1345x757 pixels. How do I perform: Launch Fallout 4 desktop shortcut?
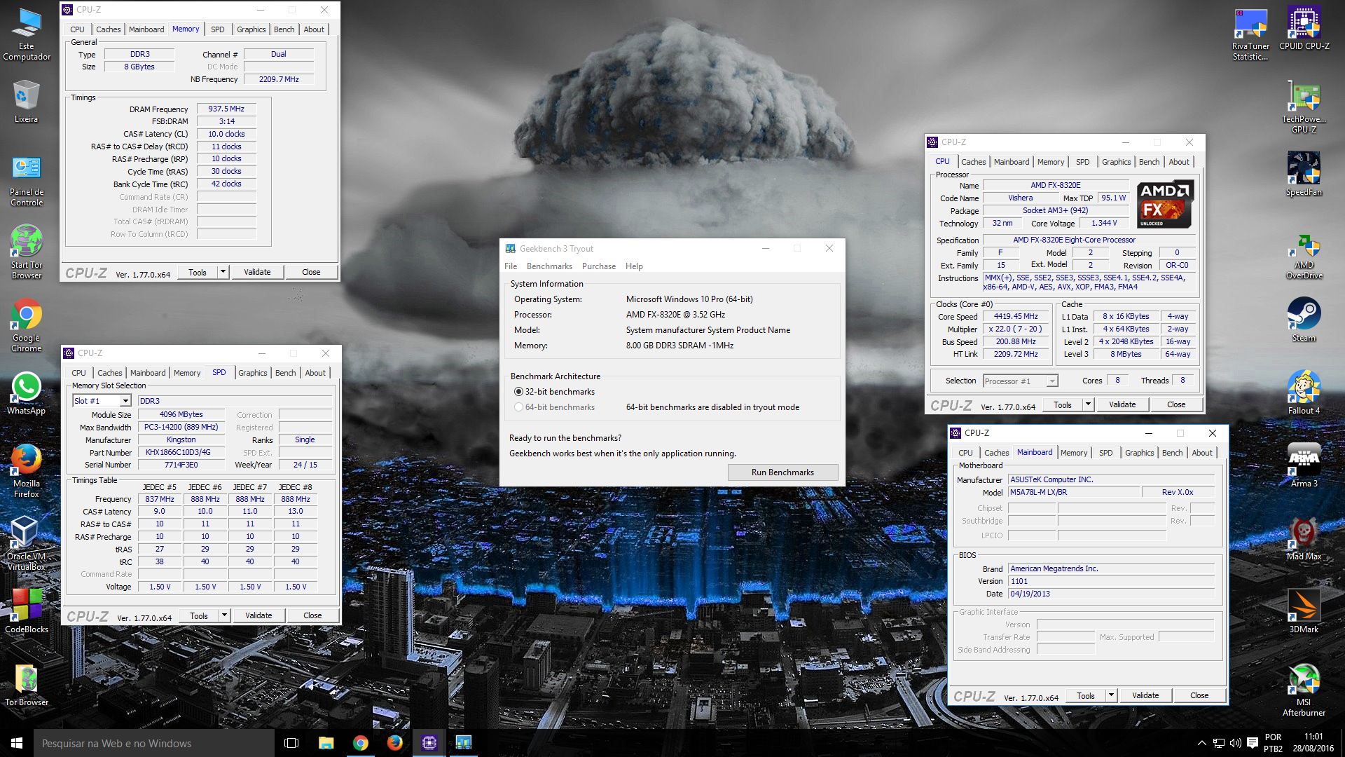pyautogui.click(x=1304, y=393)
